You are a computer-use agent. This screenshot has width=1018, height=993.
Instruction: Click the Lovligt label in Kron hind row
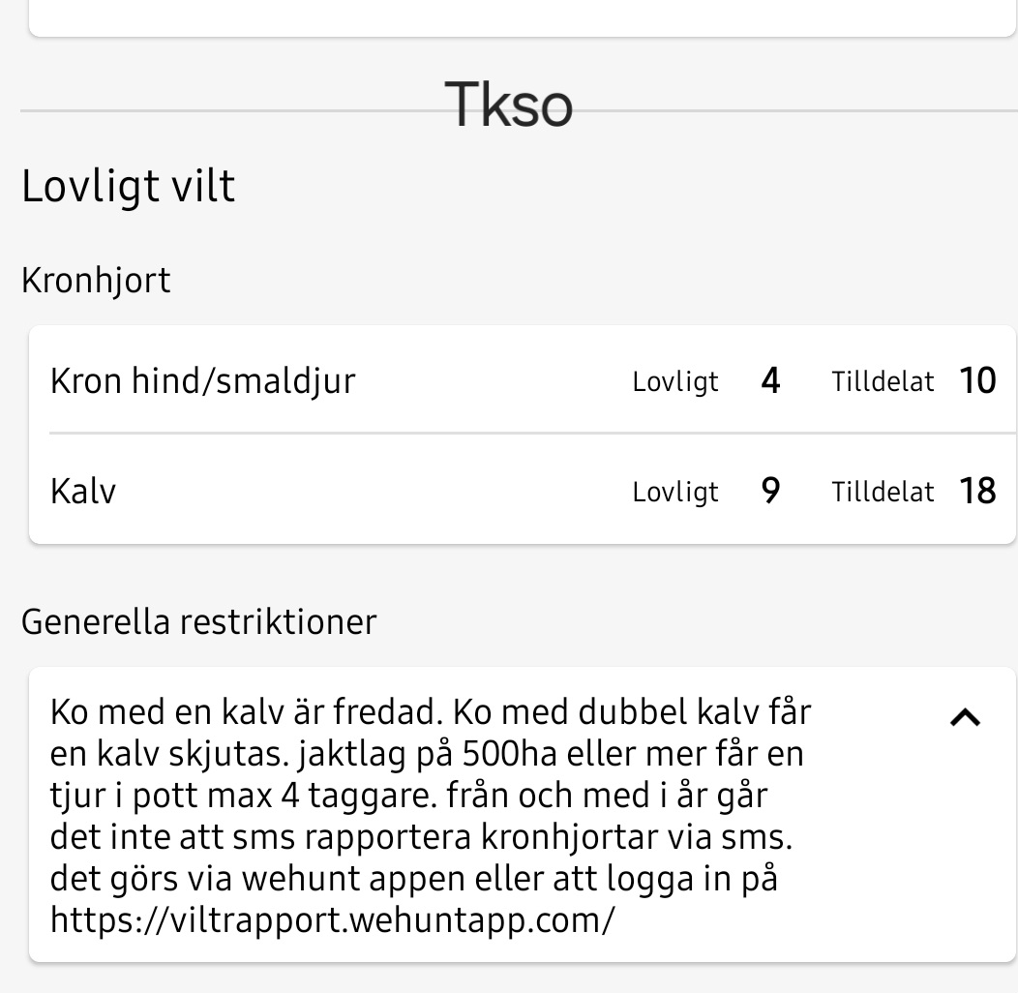(675, 382)
